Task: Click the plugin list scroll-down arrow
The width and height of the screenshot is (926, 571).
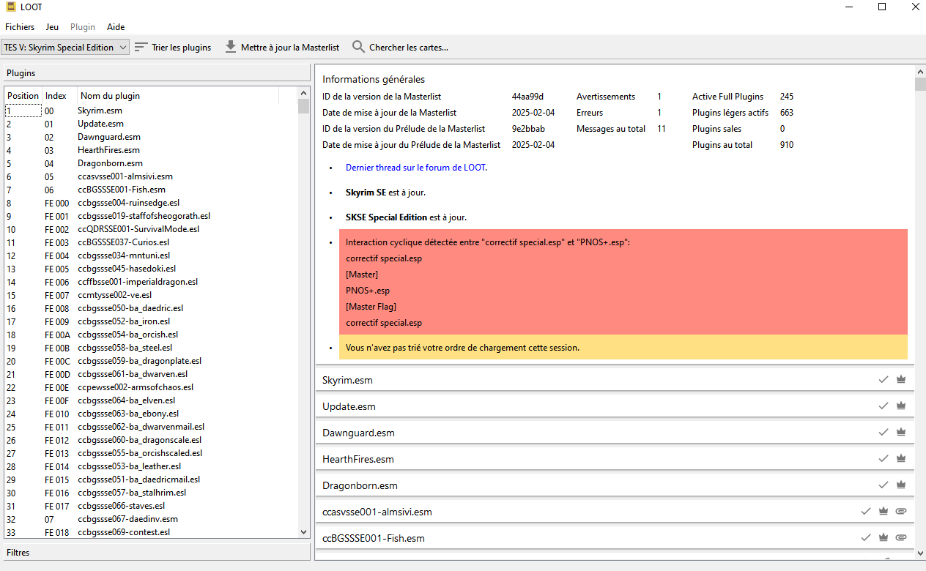Action: click(304, 532)
